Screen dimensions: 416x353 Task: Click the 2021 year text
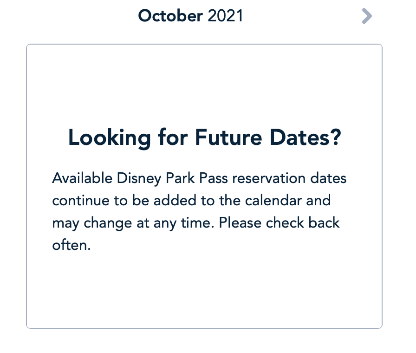(226, 16)
